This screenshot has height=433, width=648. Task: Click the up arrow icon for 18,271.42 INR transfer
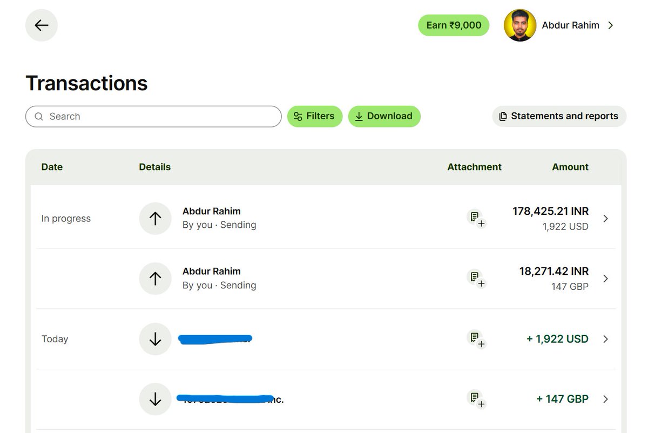coord(156,279)
